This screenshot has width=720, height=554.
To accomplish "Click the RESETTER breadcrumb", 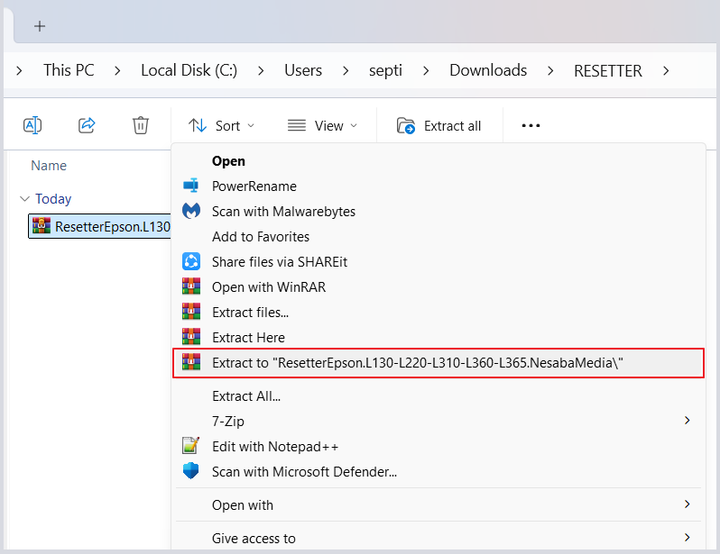I will (608, 70).
